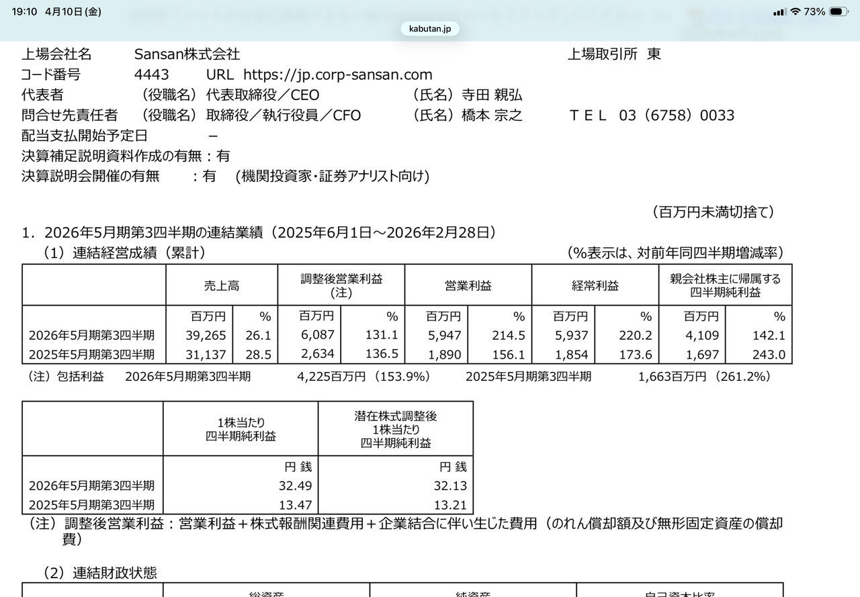Tap the cellular signal bars icon
860x597 pixels.
click(779, 11)
